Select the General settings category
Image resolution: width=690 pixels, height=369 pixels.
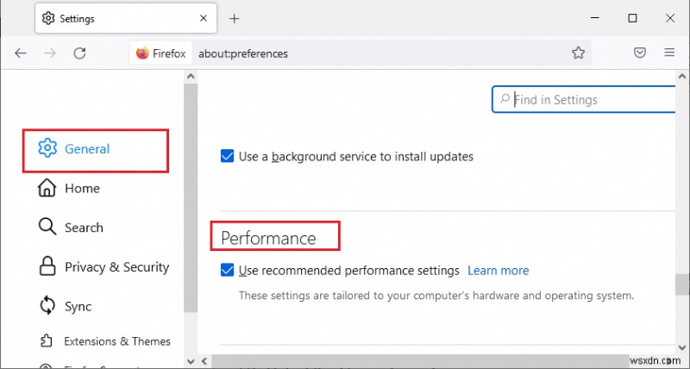[x=86, y=149]
